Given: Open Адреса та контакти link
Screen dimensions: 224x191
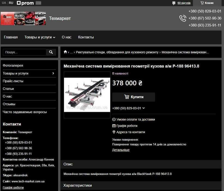Looking at the screenshot, I should [x=131, y=132].
